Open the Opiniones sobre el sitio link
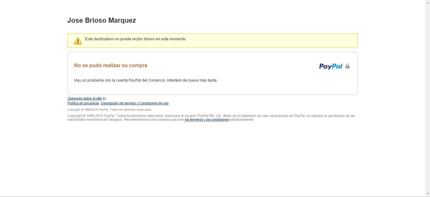 click(x=85, y=99)
